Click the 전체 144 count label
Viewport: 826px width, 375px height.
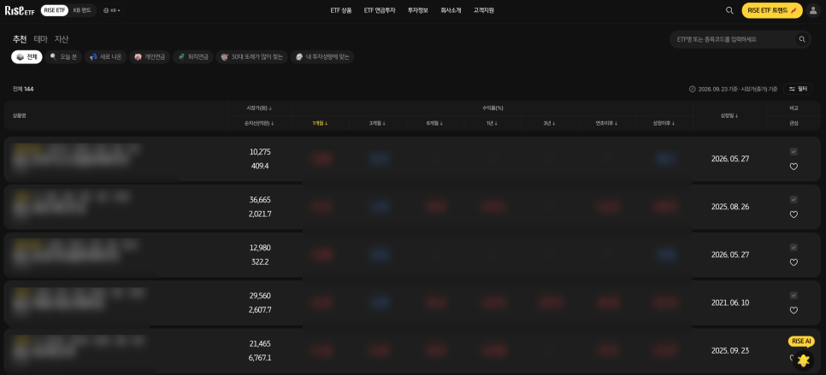23,89
